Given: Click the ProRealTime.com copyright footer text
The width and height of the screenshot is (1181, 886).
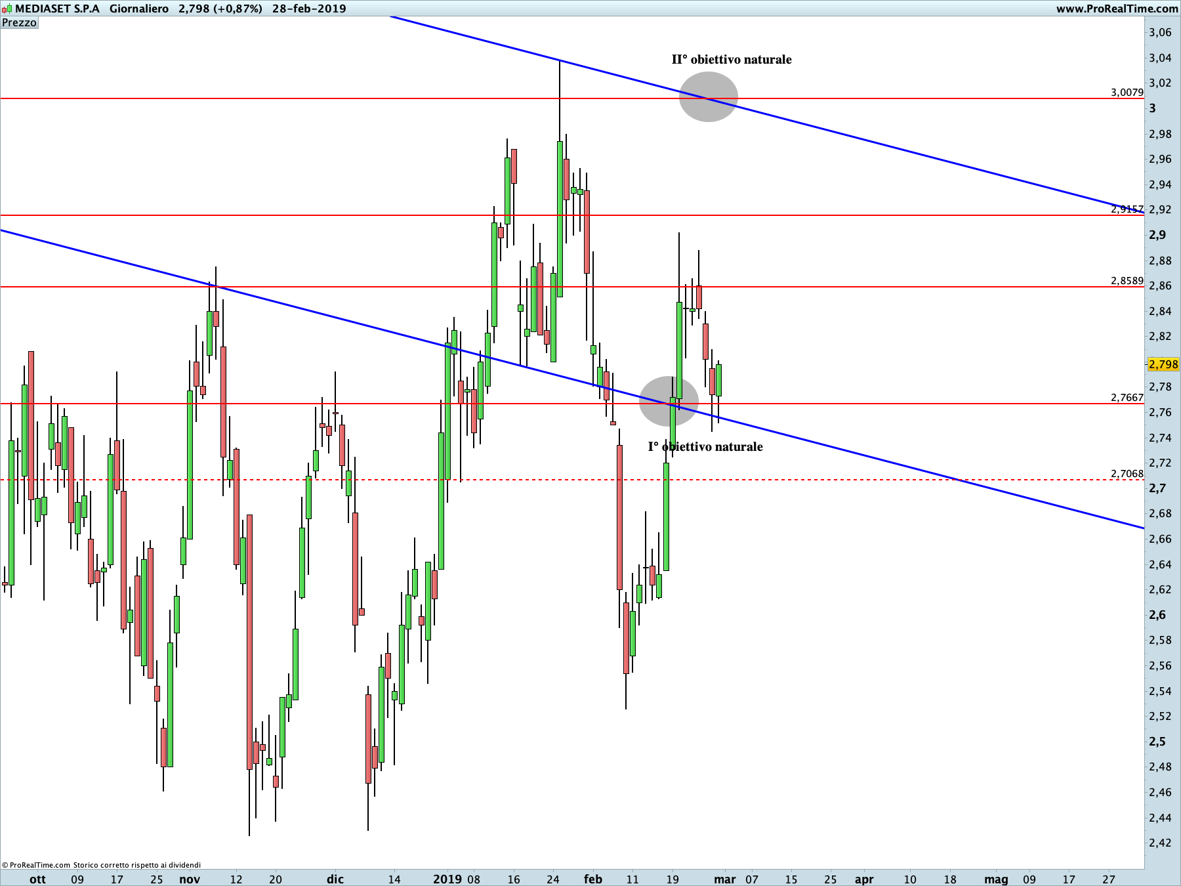Looking at the screenshot, I should 101,865.
